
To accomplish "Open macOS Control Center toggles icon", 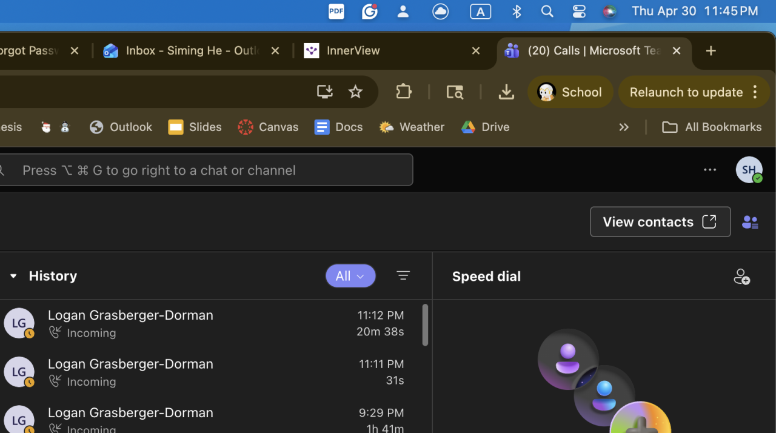I will (579, 12).
